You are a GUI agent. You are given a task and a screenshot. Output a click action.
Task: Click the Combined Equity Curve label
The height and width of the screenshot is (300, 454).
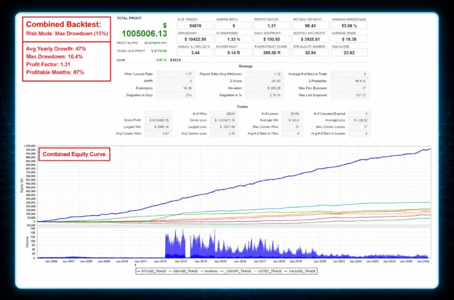click(74, 155)
